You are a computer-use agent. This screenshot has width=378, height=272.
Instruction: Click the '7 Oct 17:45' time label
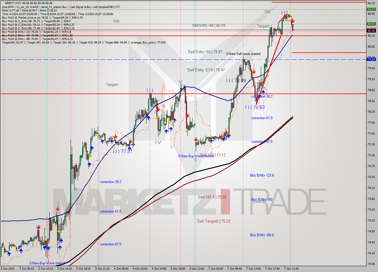point(273,269)
